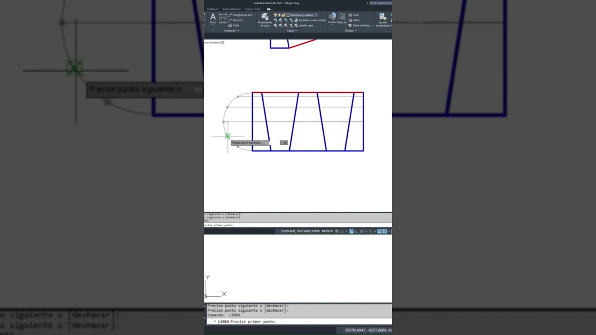Image resolution: width=596 pixels, height=335 pixels.
Task: Click first layer tool in Capas second row
Action: click(x=275, y=20)
